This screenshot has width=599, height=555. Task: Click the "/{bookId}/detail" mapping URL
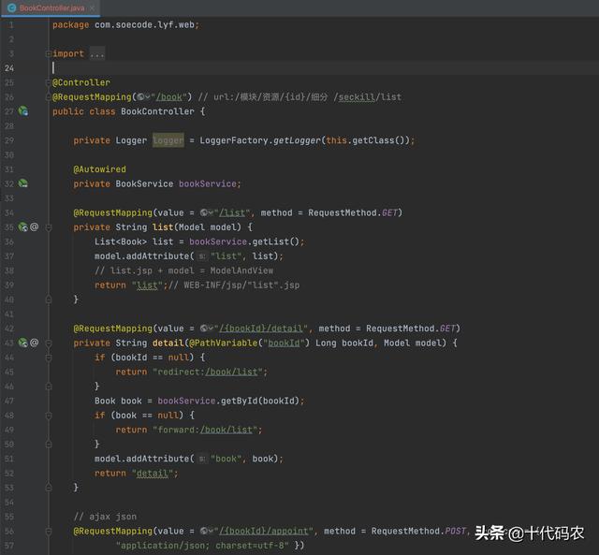(261, 329)
